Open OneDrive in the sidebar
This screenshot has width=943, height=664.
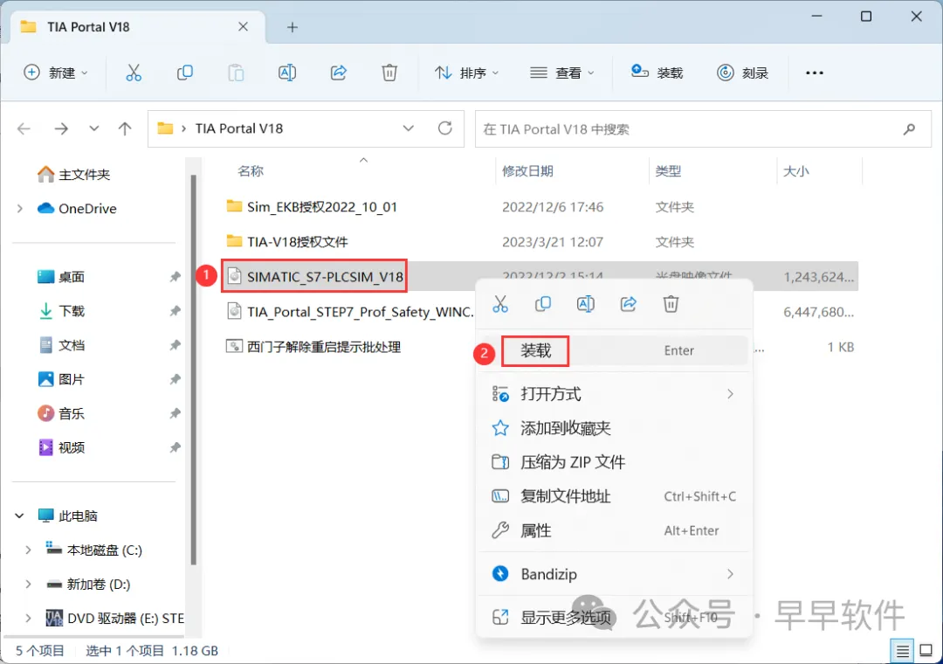77,208
